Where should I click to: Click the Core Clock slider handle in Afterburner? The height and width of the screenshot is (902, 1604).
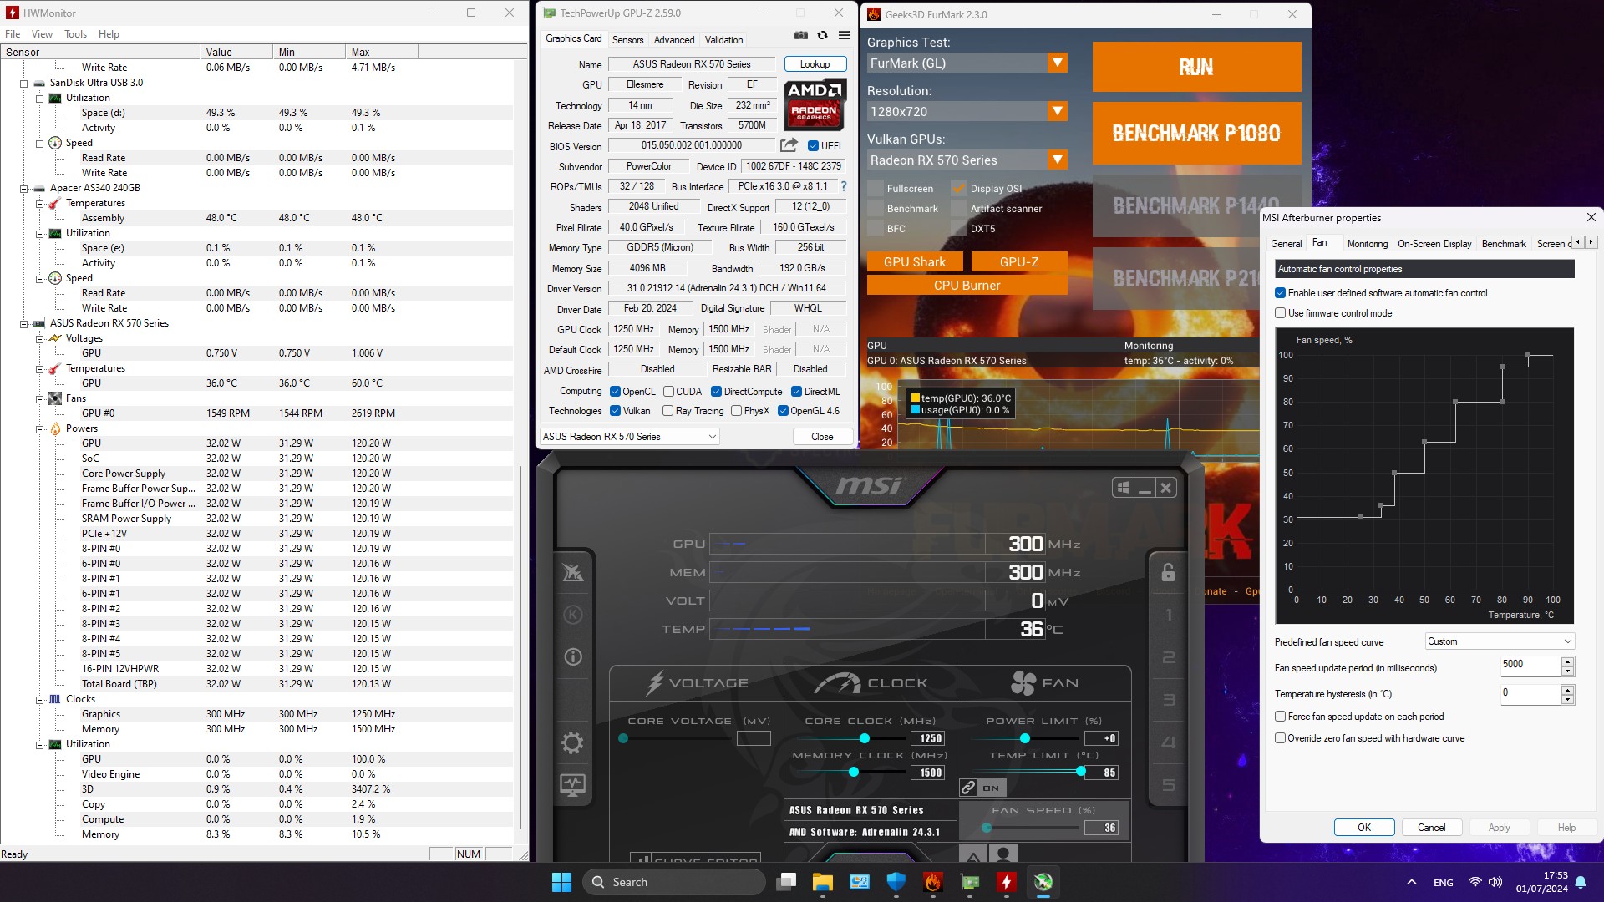865,738
